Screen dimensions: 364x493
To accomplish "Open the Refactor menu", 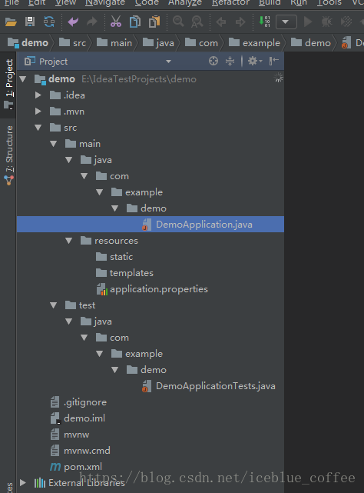I will point(230,3).
